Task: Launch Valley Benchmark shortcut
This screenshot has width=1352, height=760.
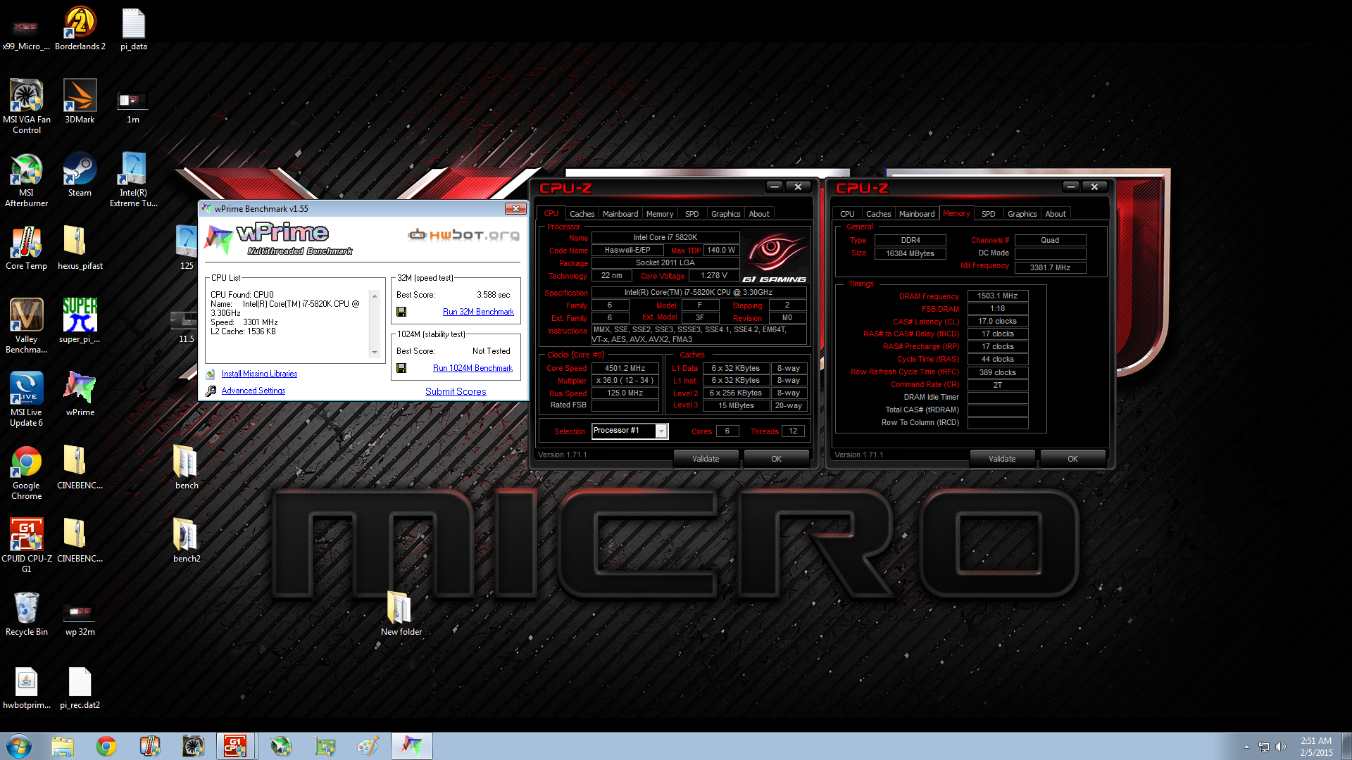Action: (x=26, y=326)
